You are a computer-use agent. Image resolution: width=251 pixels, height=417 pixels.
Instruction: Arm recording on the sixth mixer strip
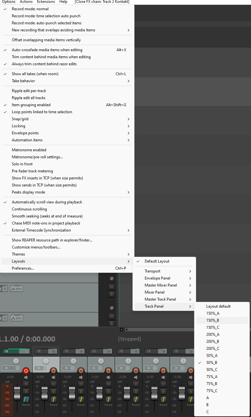163,371
